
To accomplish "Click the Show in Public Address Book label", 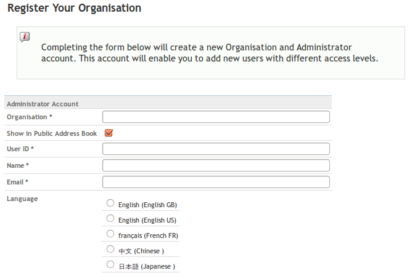I will (x=52, y=133).
